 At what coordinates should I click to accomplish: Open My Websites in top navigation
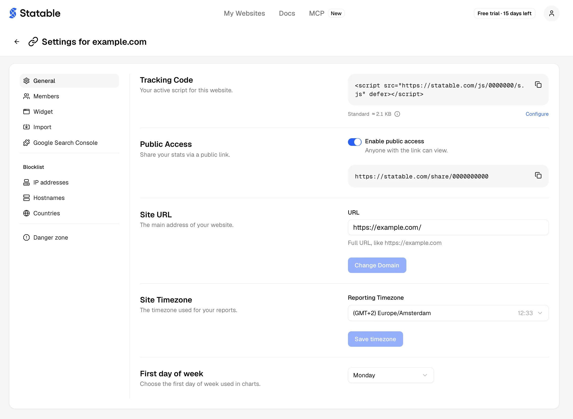[244, 13]
